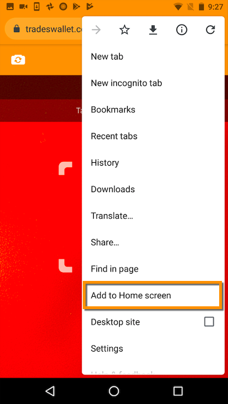
Task: Tap the Android back navigation button
Action: [x=50, y=391]
